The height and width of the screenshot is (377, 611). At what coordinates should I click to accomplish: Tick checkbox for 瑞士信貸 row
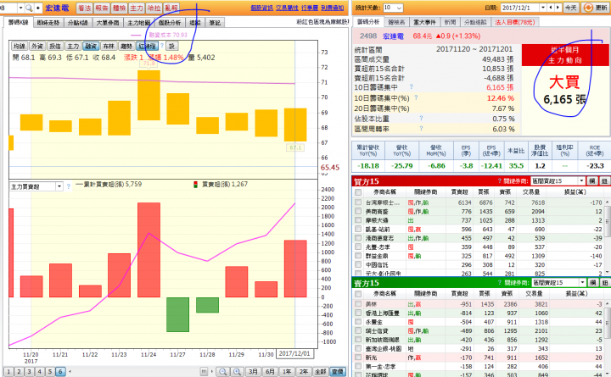click(358, 330)
